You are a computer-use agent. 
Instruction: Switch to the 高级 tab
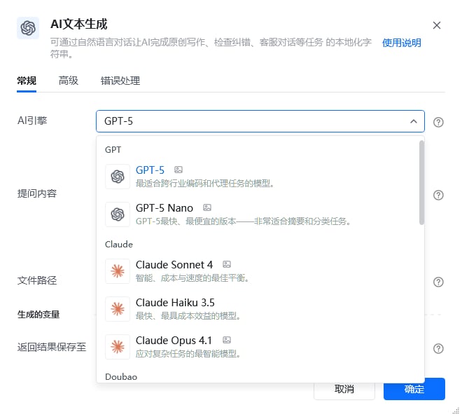point(69,81)
